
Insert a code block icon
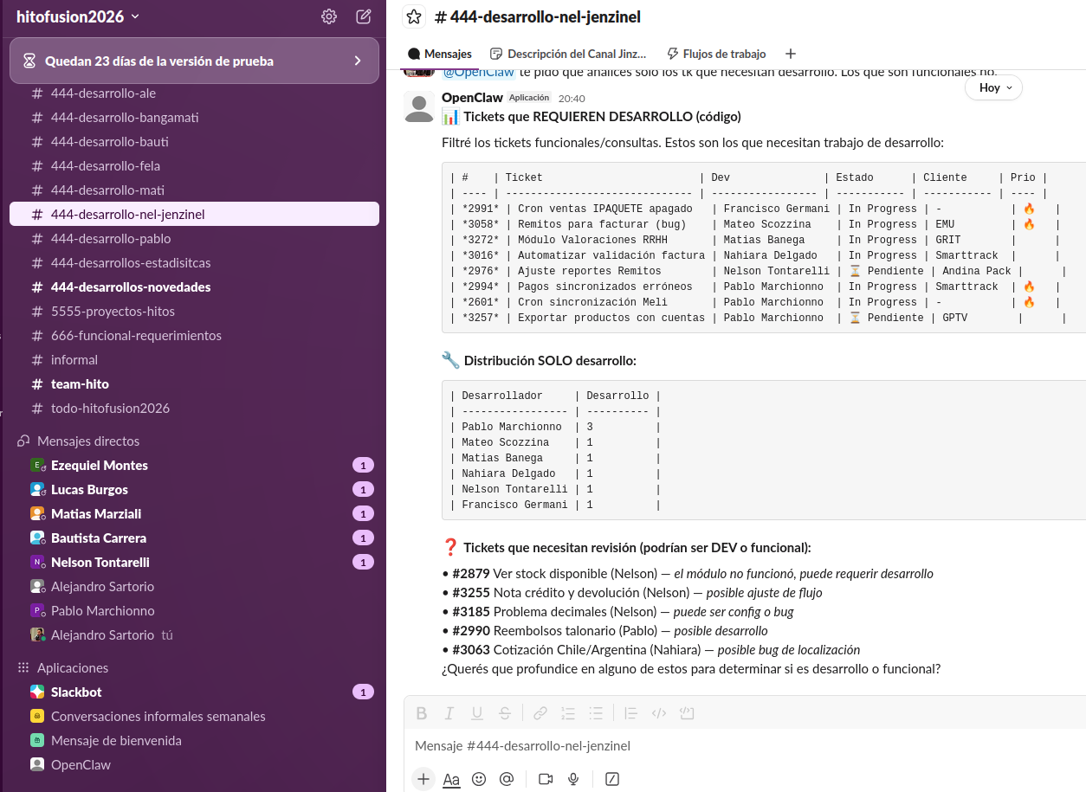[x=688, y=713]
